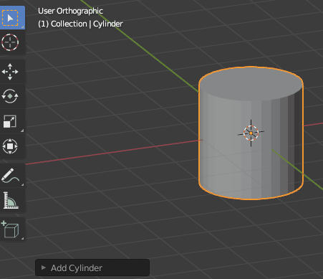
Task: Pick the Add Cube tool
Action: (11, 230)
